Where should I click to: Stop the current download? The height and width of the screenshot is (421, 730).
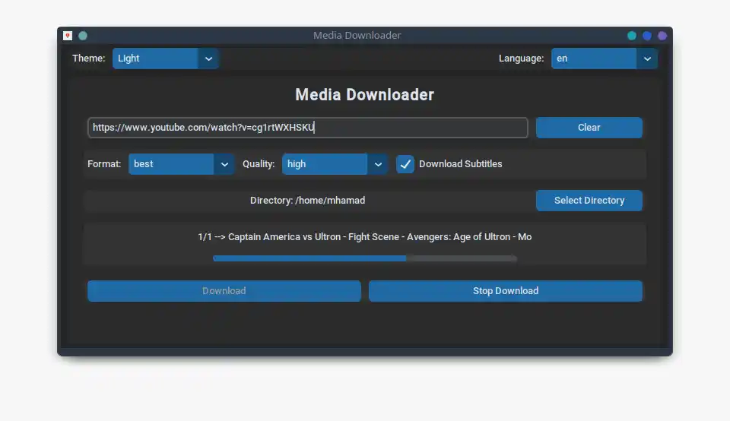tap(506, 291)
